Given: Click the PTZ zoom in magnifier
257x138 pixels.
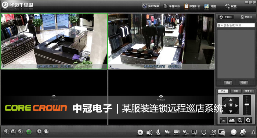Looking at the screenshot, I should [248, 120].
